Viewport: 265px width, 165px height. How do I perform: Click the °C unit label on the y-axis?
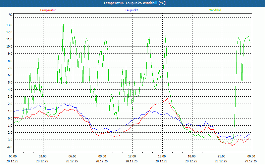pos(11,15)
